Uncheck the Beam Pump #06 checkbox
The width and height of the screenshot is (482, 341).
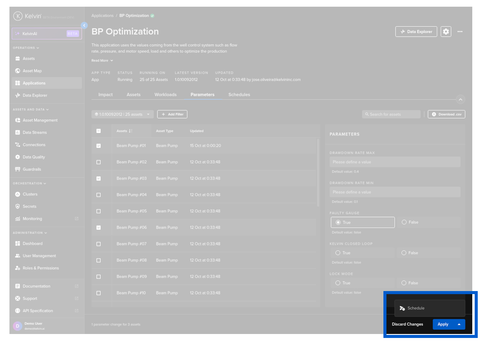pyautogui.click(x=99, y=228)
